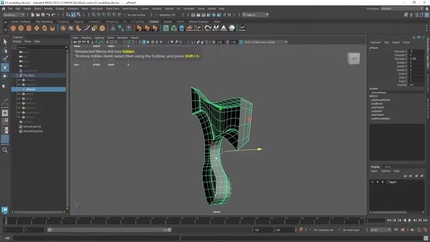Click the white sphere shelf icon
Viewport: 430px width, 242px height.
coord(232,28)
